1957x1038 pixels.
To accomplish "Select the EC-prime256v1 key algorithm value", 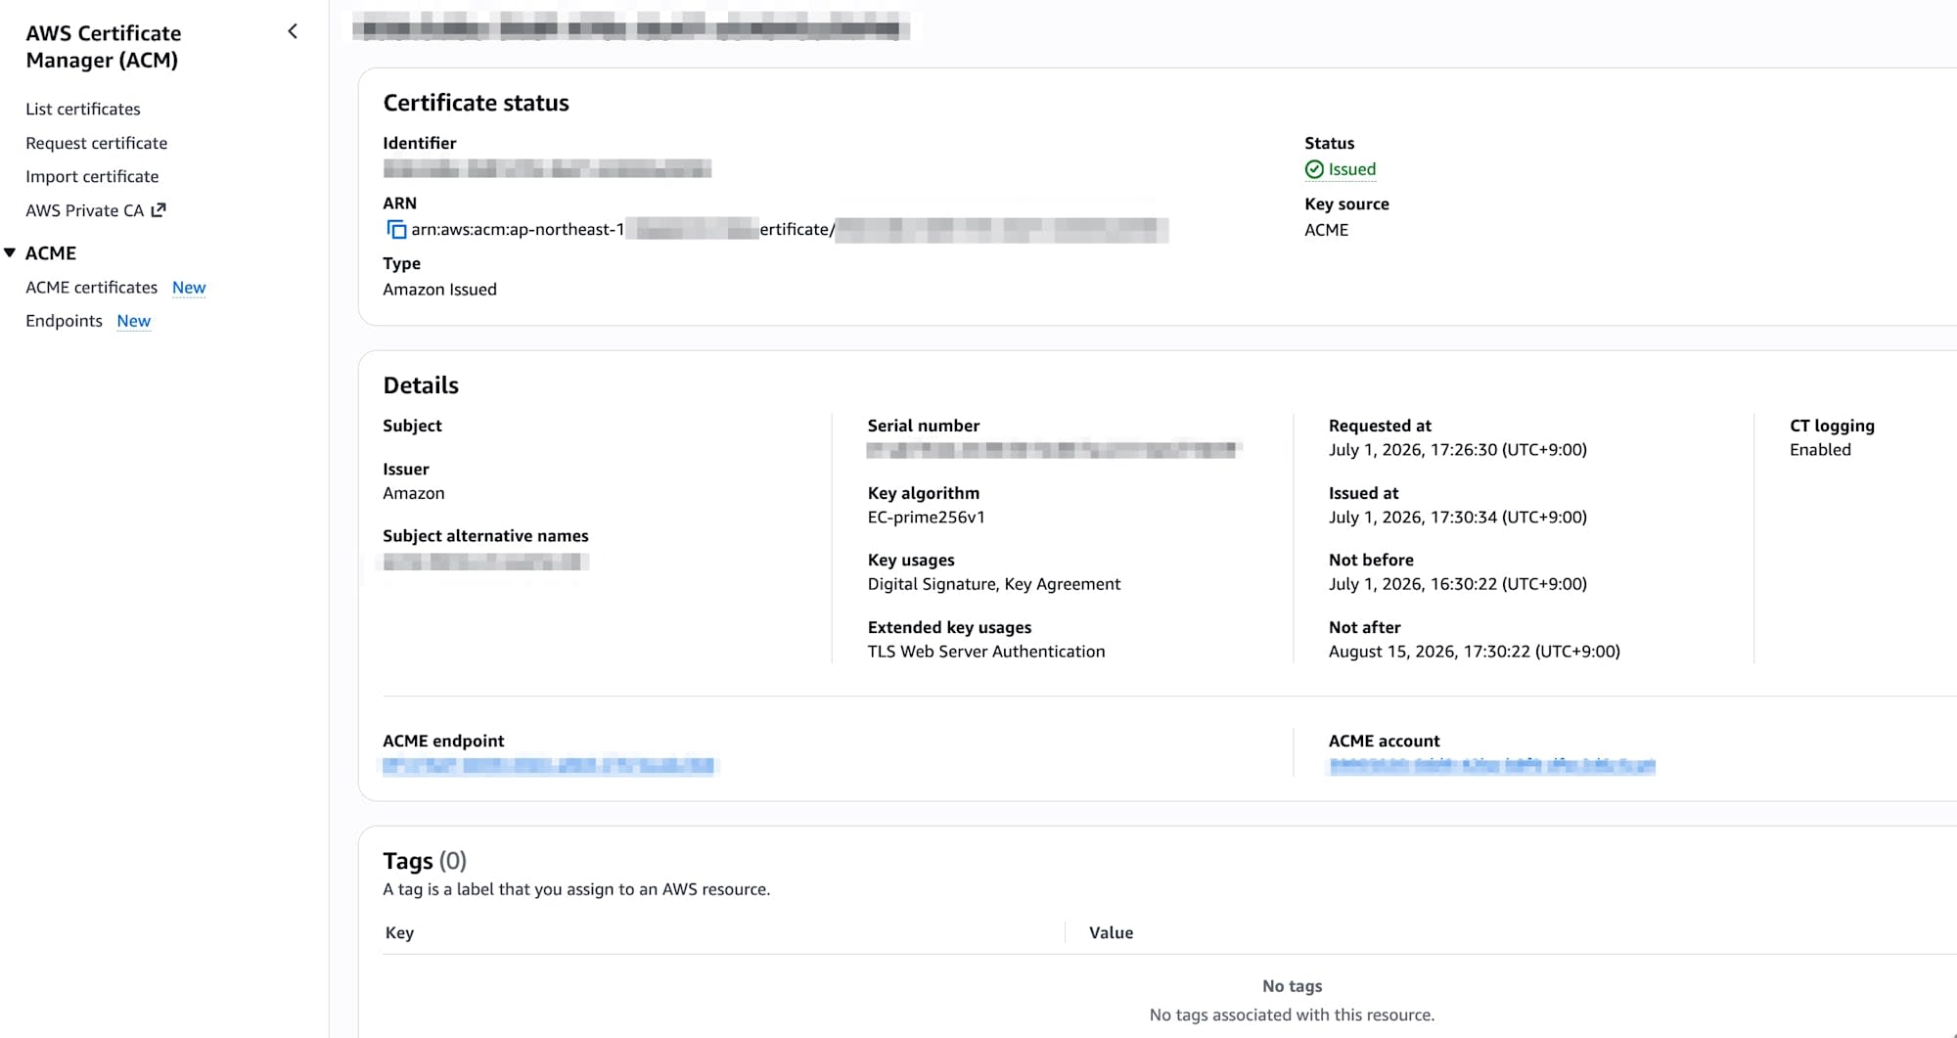I will [x=926, y=518].
